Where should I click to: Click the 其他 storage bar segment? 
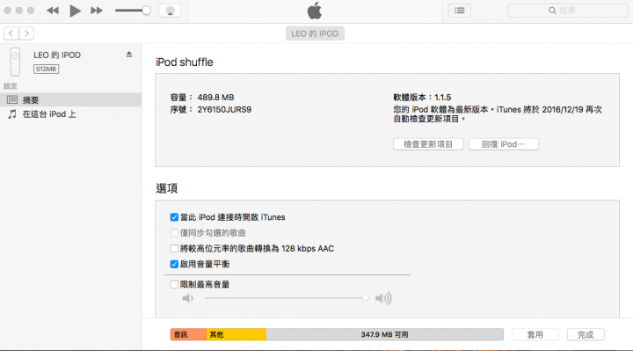(x=236, y=334)
